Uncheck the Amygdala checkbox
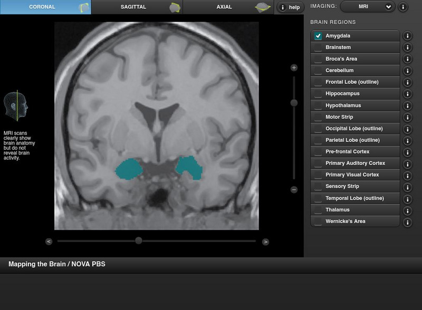The image size is (422, 310). 318,36
